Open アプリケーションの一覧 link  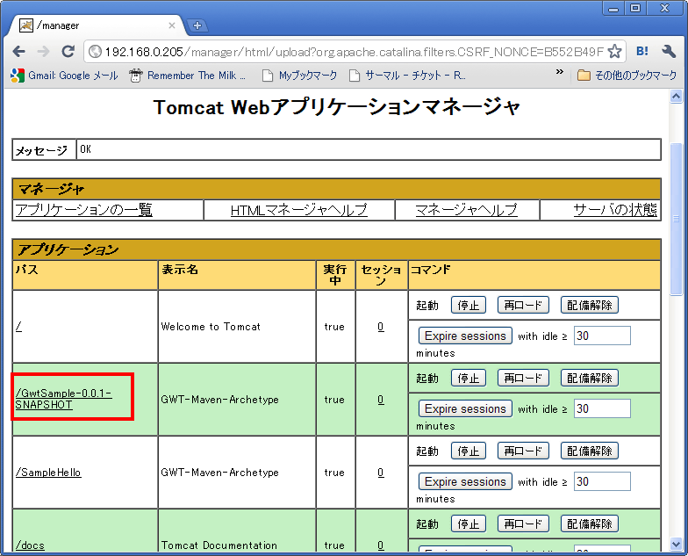pyautogui.click(x=84, y=210)
